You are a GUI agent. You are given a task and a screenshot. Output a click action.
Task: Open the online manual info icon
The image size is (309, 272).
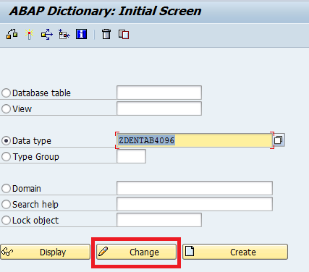(82, 34)
